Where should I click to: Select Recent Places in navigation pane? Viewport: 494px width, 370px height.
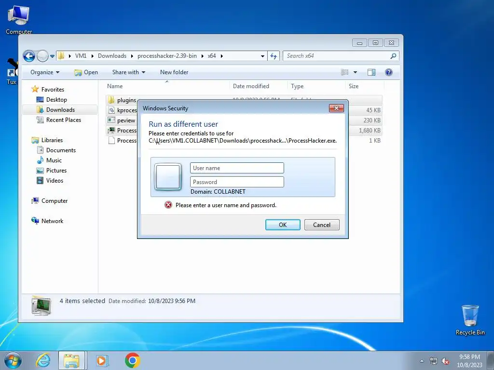[63, 120]
